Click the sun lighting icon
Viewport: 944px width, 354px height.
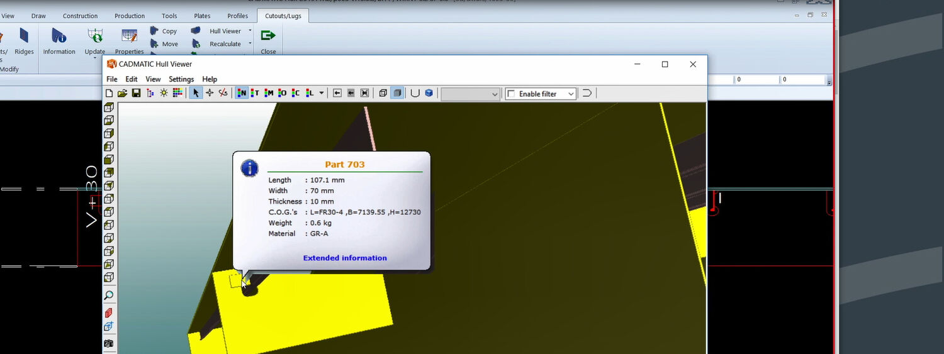pyautogui.click(x=164, y=93)
